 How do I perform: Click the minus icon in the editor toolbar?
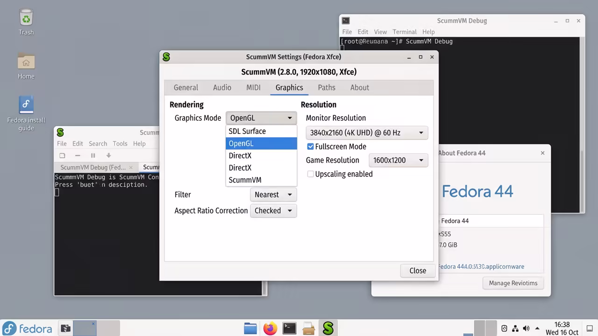(x=78, y=155)
